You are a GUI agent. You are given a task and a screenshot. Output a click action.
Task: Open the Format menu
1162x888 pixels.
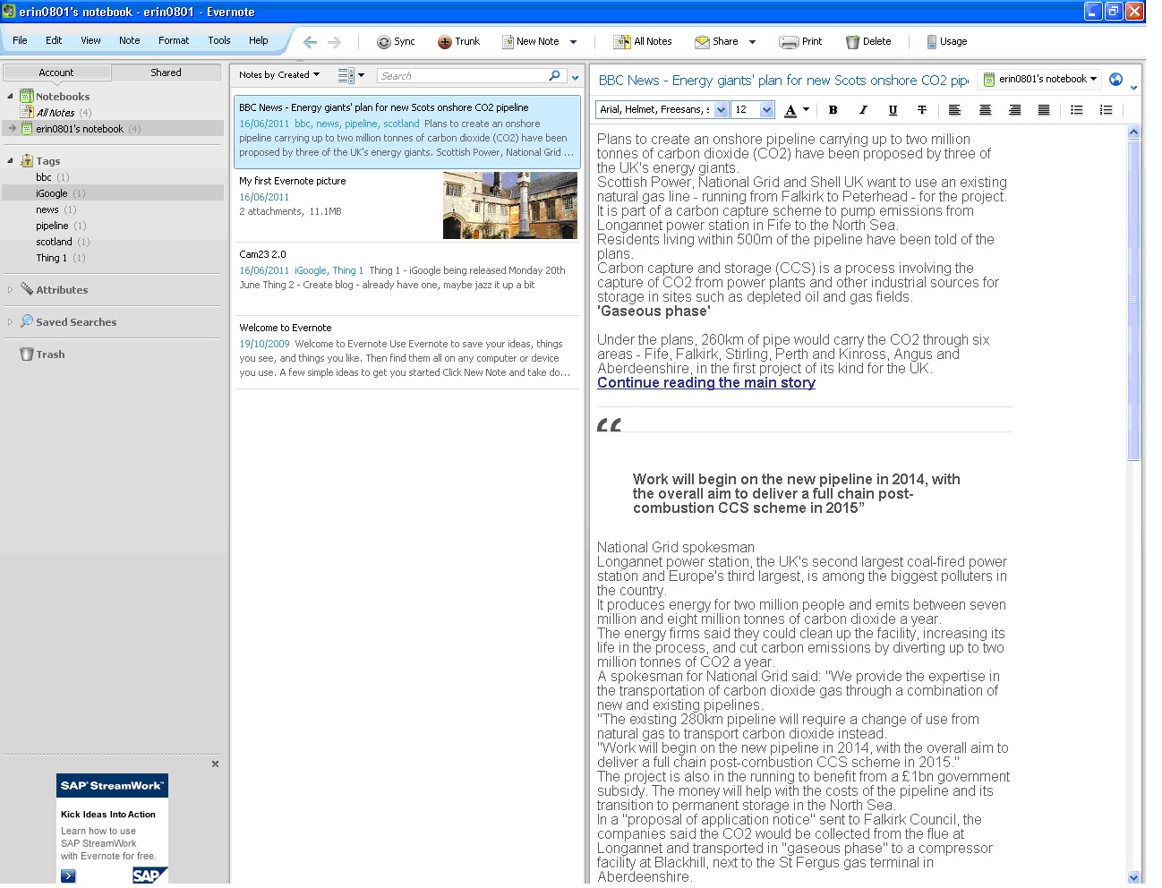[174, 40]
